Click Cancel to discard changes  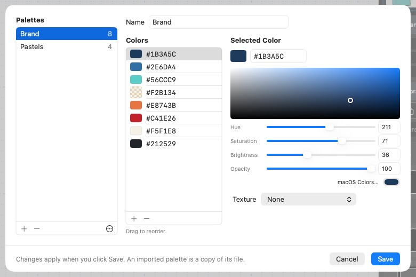(x=347, y=259)
